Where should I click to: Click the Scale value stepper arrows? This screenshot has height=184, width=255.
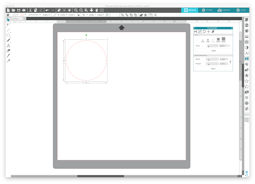(x=227, y=46)
